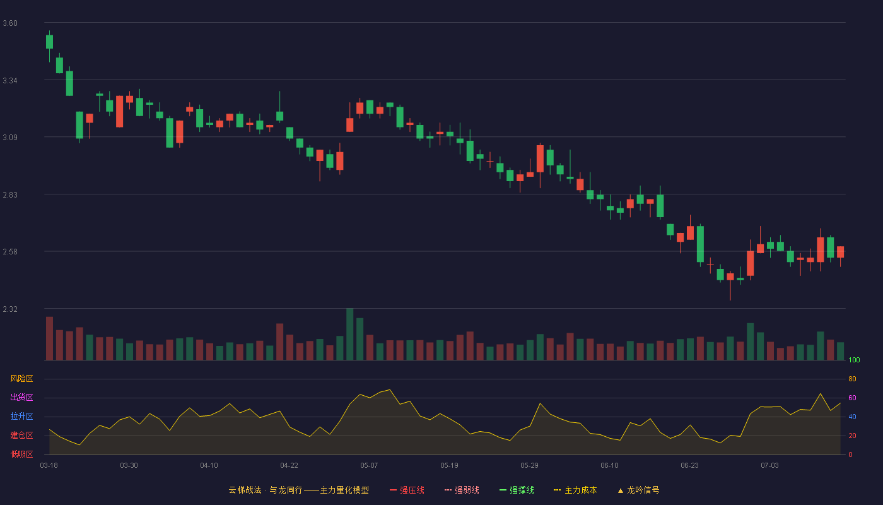Click the 风险区 zone label
Screen dimensions: 883x505
21,379
